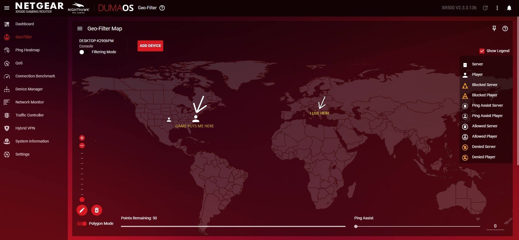Viewport: 519px width, 240px height.
Task: Disable Polygon Mode toggle
Action: pos(82,224)
